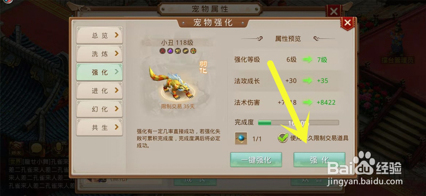Viewport: 426px width, 196px height.
Task: Expand the 总览 section arrow
Action: [x=116, y=35]
